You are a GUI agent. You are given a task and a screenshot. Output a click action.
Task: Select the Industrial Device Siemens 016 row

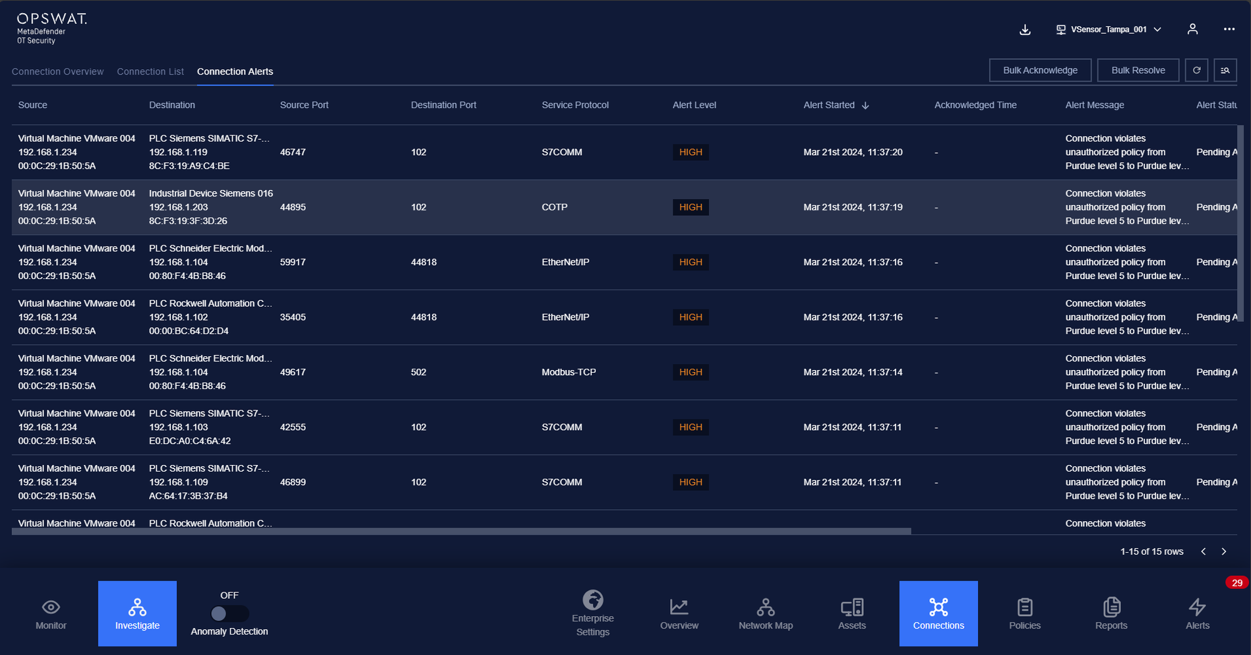click(625, 207)
